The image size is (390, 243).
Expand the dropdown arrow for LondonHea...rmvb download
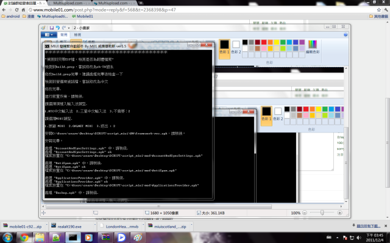pos(143,225)
